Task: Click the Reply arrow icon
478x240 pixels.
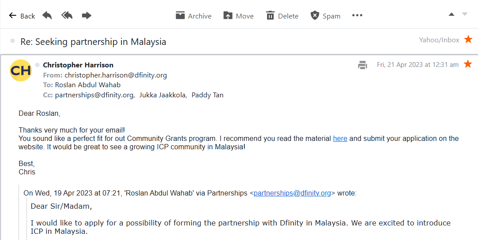Action: [47, 15]
